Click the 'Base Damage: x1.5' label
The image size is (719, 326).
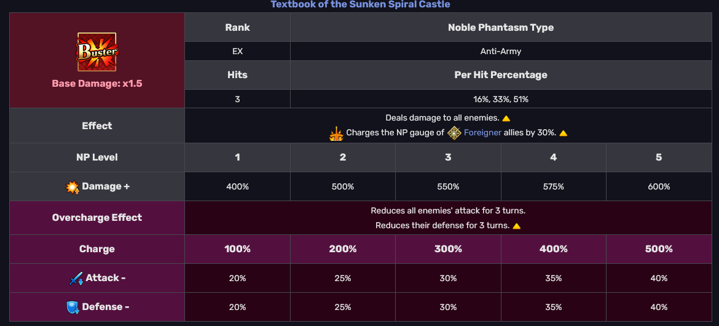click(x=96, y=84)
